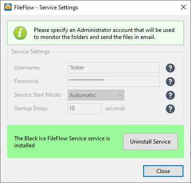Click the Service Settings group heading

[x=31, y=52]
